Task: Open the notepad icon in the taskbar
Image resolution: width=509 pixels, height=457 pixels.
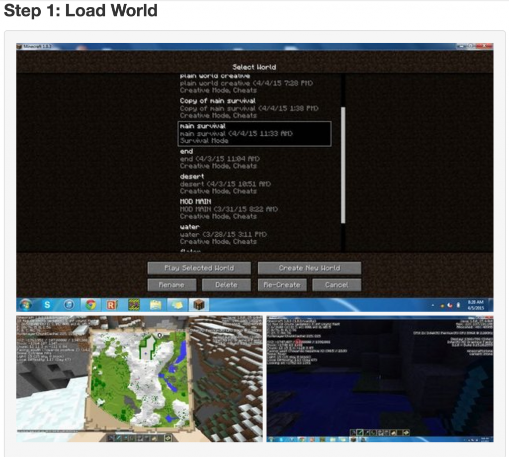Action: coord(156,305)
